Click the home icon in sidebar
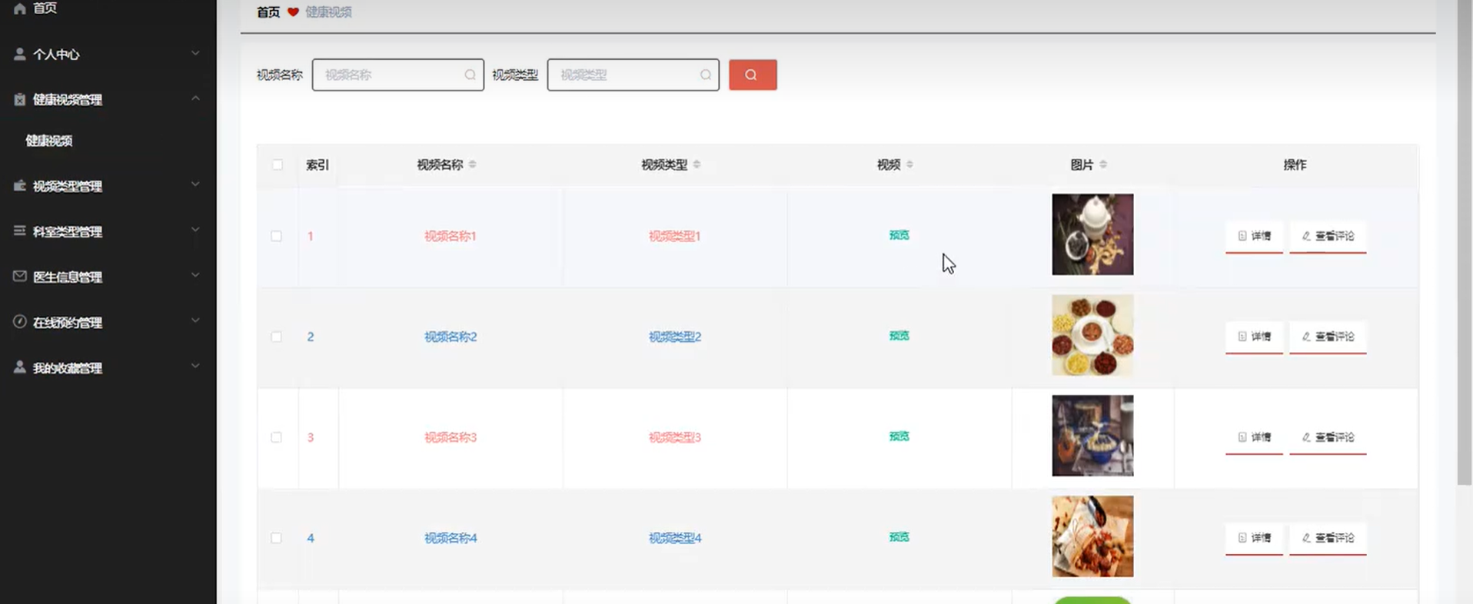 [x=20, y=8]
